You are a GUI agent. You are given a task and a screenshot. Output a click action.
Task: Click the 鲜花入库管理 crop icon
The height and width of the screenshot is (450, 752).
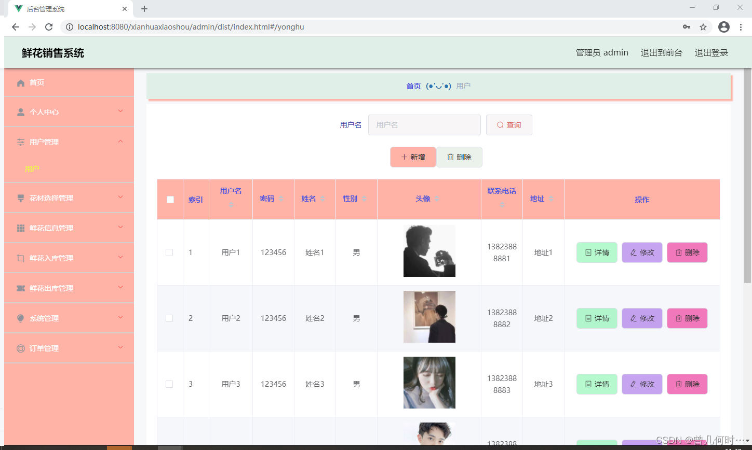[x=20, y=258]
